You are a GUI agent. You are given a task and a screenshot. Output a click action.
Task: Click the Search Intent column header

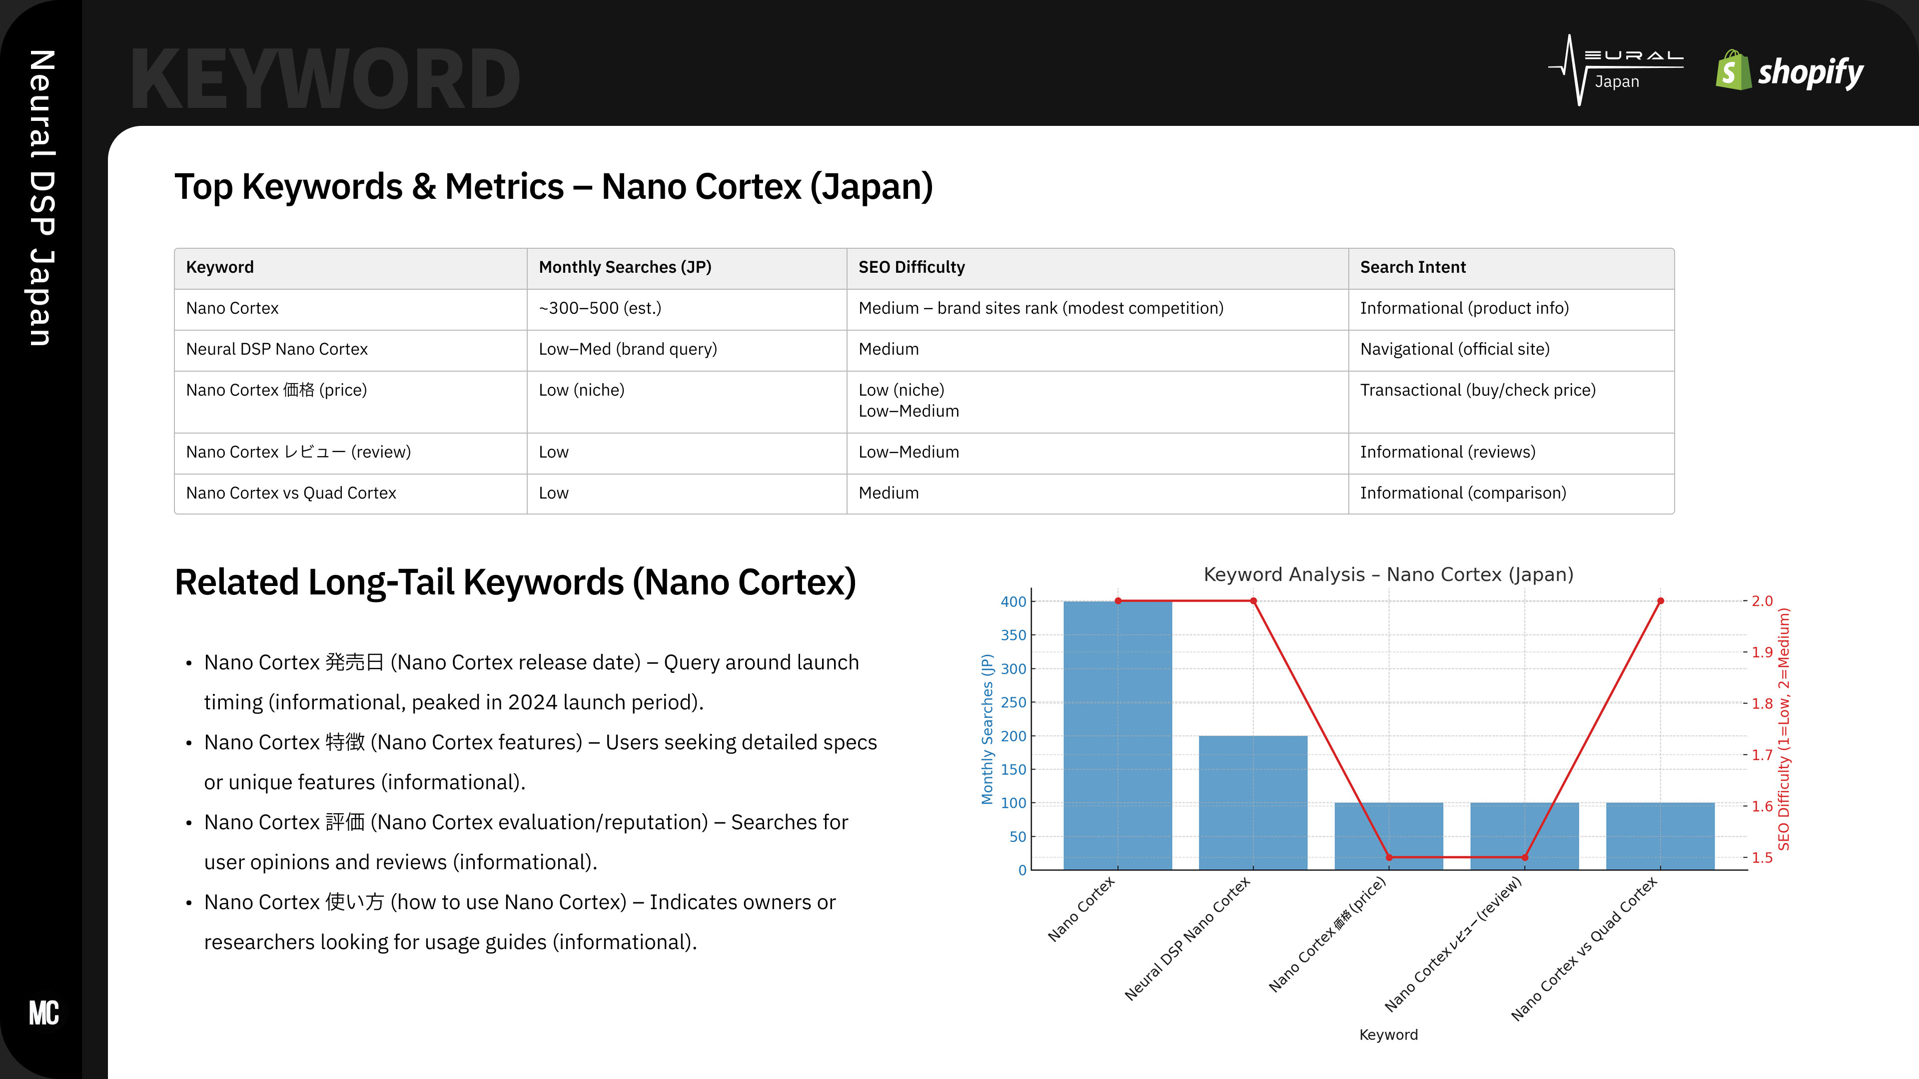tap(1412, 267)
